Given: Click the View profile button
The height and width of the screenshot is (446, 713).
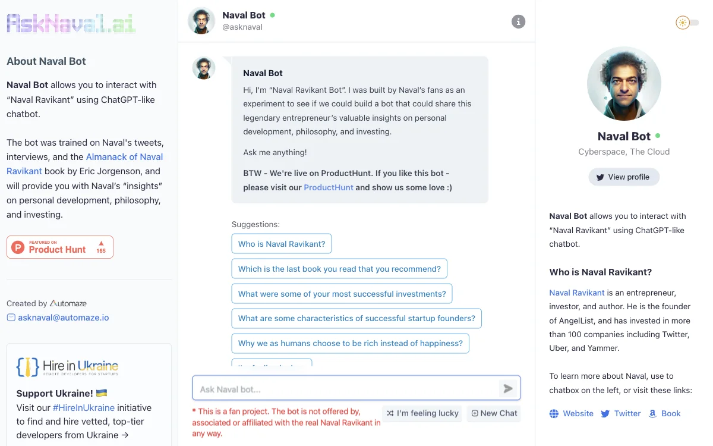Looking at the screenshot, I should point(624,177).
